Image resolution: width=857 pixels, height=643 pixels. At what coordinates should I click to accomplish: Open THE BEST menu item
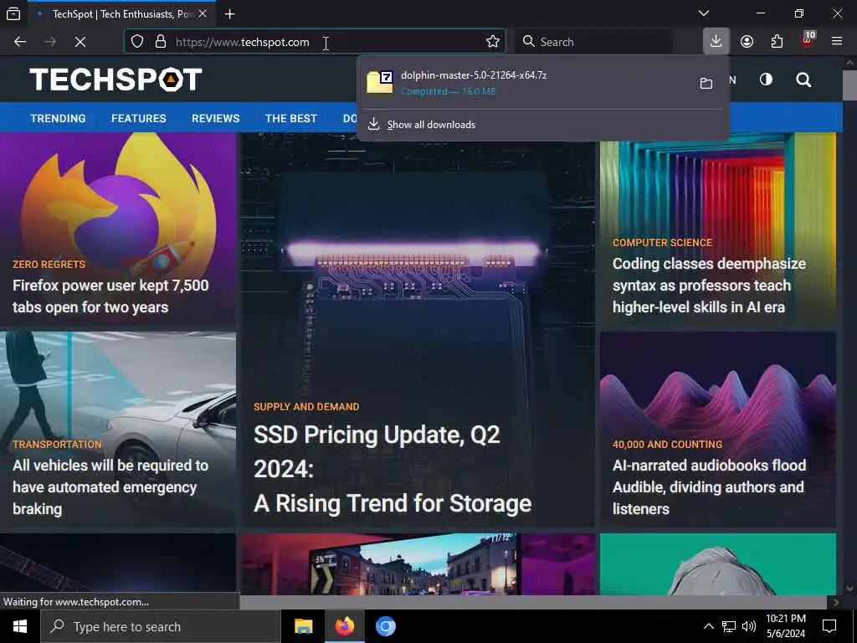point(290,118)
